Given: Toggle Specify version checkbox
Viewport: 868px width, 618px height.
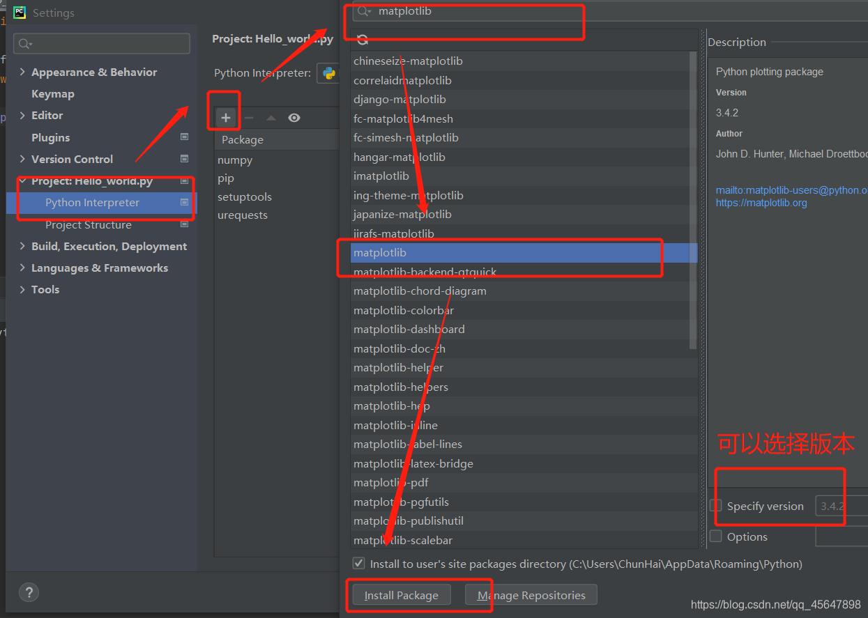Looking at the screenshot, I should pyautogui.click(x=715, y=506).
